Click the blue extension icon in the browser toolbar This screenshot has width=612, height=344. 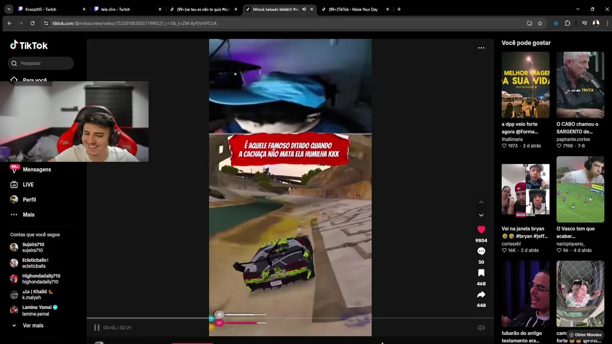pos(556,23)
